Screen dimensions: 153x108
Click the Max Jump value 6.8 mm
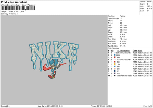(123, 44)
